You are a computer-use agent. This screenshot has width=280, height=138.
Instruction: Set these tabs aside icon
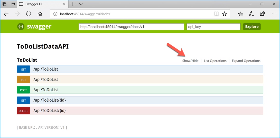tap(13, 4)
